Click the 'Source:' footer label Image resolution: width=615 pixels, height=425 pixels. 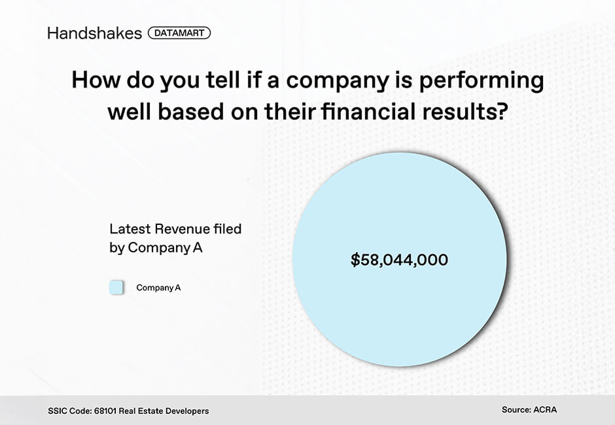517,410
